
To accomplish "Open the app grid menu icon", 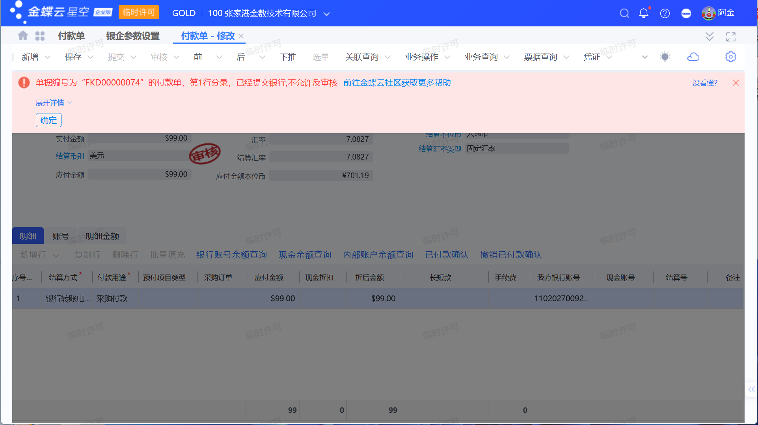I will (x=40, y=36).
